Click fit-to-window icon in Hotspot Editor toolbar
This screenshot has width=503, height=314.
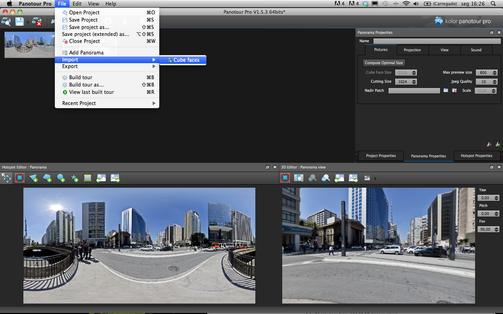(20, 178)
